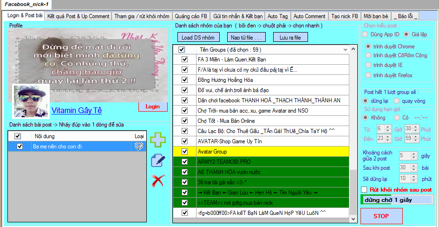The width and height of the screenshot is (439, 227).
Task: Go to Gửi tin nhắn & Kết bạn tab
Action: [x=237, y=16]
